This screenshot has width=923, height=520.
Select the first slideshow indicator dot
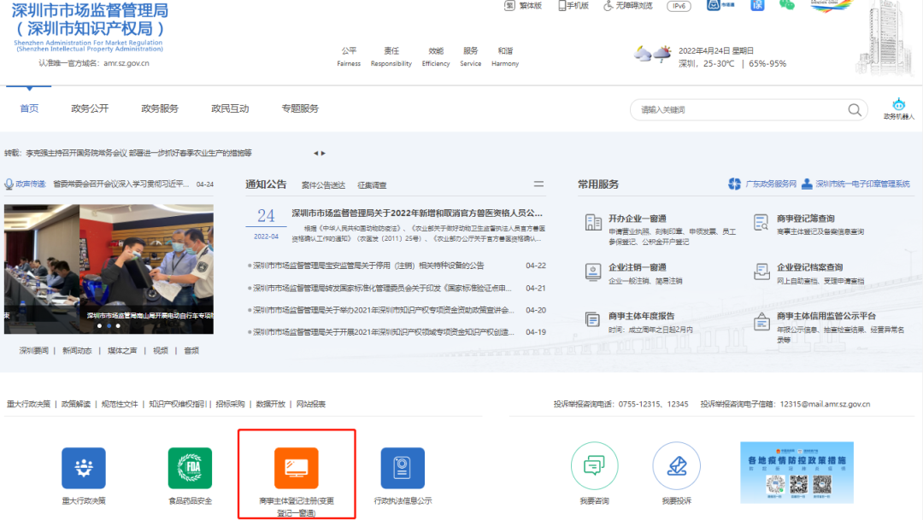[x=99, y=326]
